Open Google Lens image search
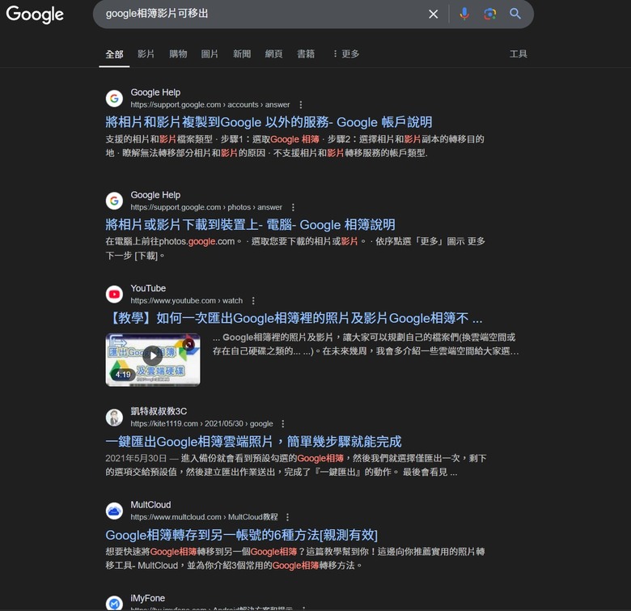 click(489, 14)
